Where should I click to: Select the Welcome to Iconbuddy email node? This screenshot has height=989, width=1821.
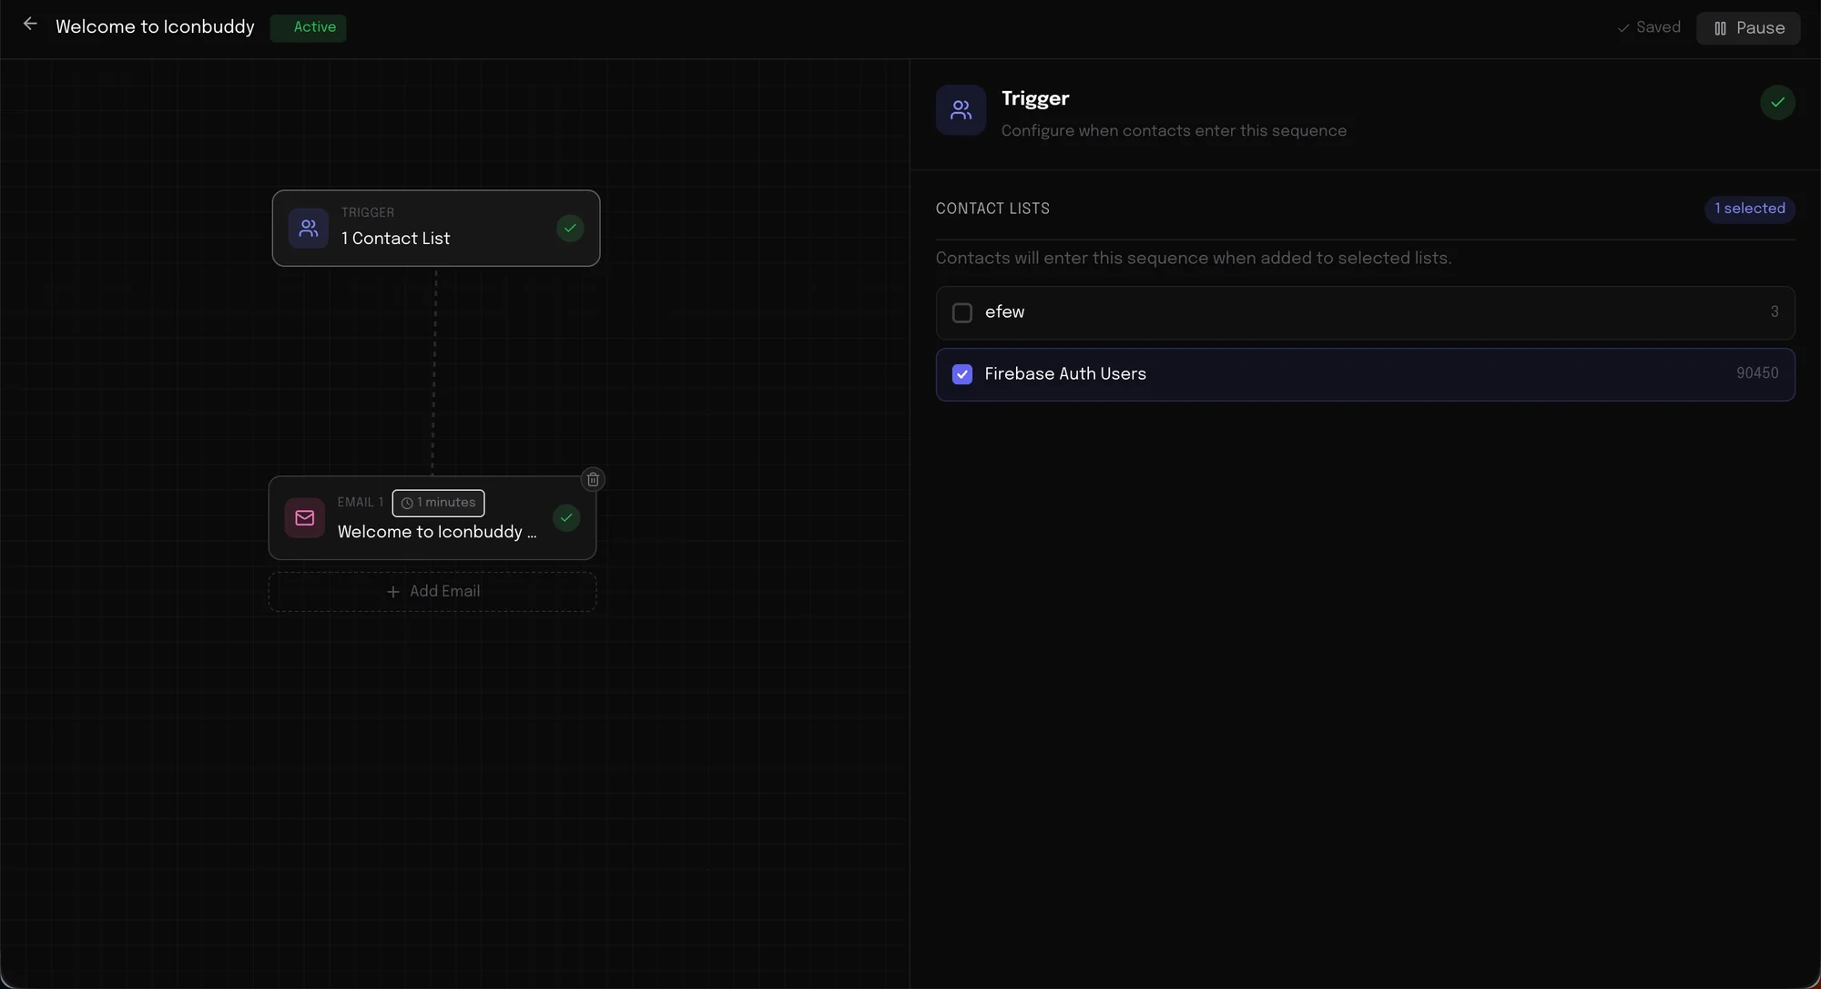tap(436, 532)
